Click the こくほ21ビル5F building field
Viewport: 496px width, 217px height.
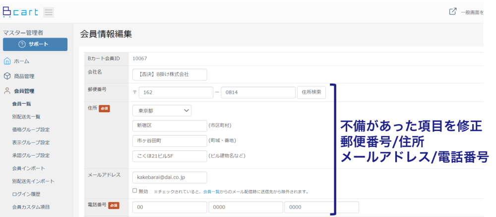170,156
